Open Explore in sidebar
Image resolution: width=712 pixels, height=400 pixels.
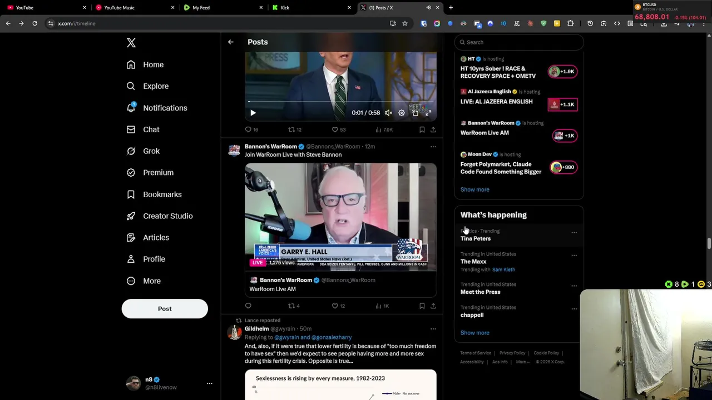147,86
